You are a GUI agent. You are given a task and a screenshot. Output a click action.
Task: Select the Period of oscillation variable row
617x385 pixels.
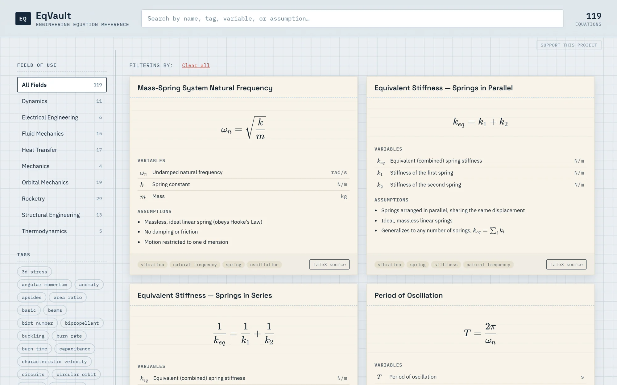(480, 377)
